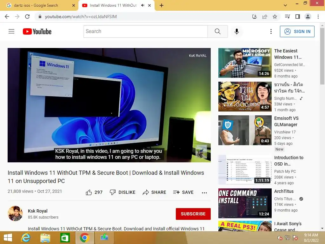Open the SHARE options
The height and width of the screenshot is (244, 325).
tap(155, 192)
